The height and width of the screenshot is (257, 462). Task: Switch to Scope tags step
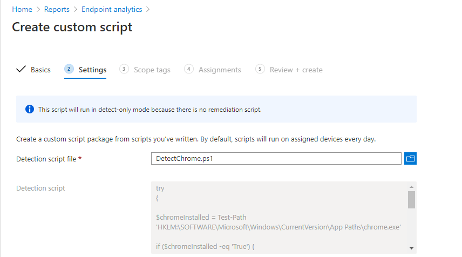(152, 70)
